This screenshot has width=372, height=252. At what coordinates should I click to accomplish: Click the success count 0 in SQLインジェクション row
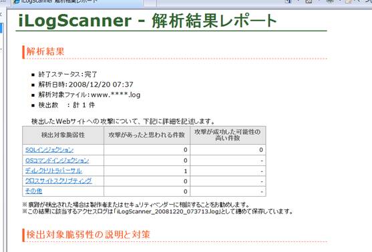(x=261, y=150)
